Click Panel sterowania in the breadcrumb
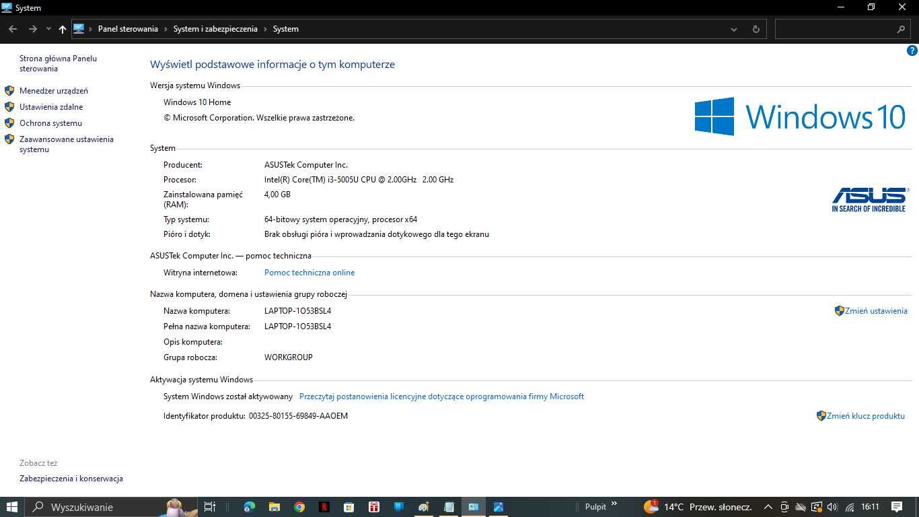This screenshot has width=919, height=517. (128, 29)
